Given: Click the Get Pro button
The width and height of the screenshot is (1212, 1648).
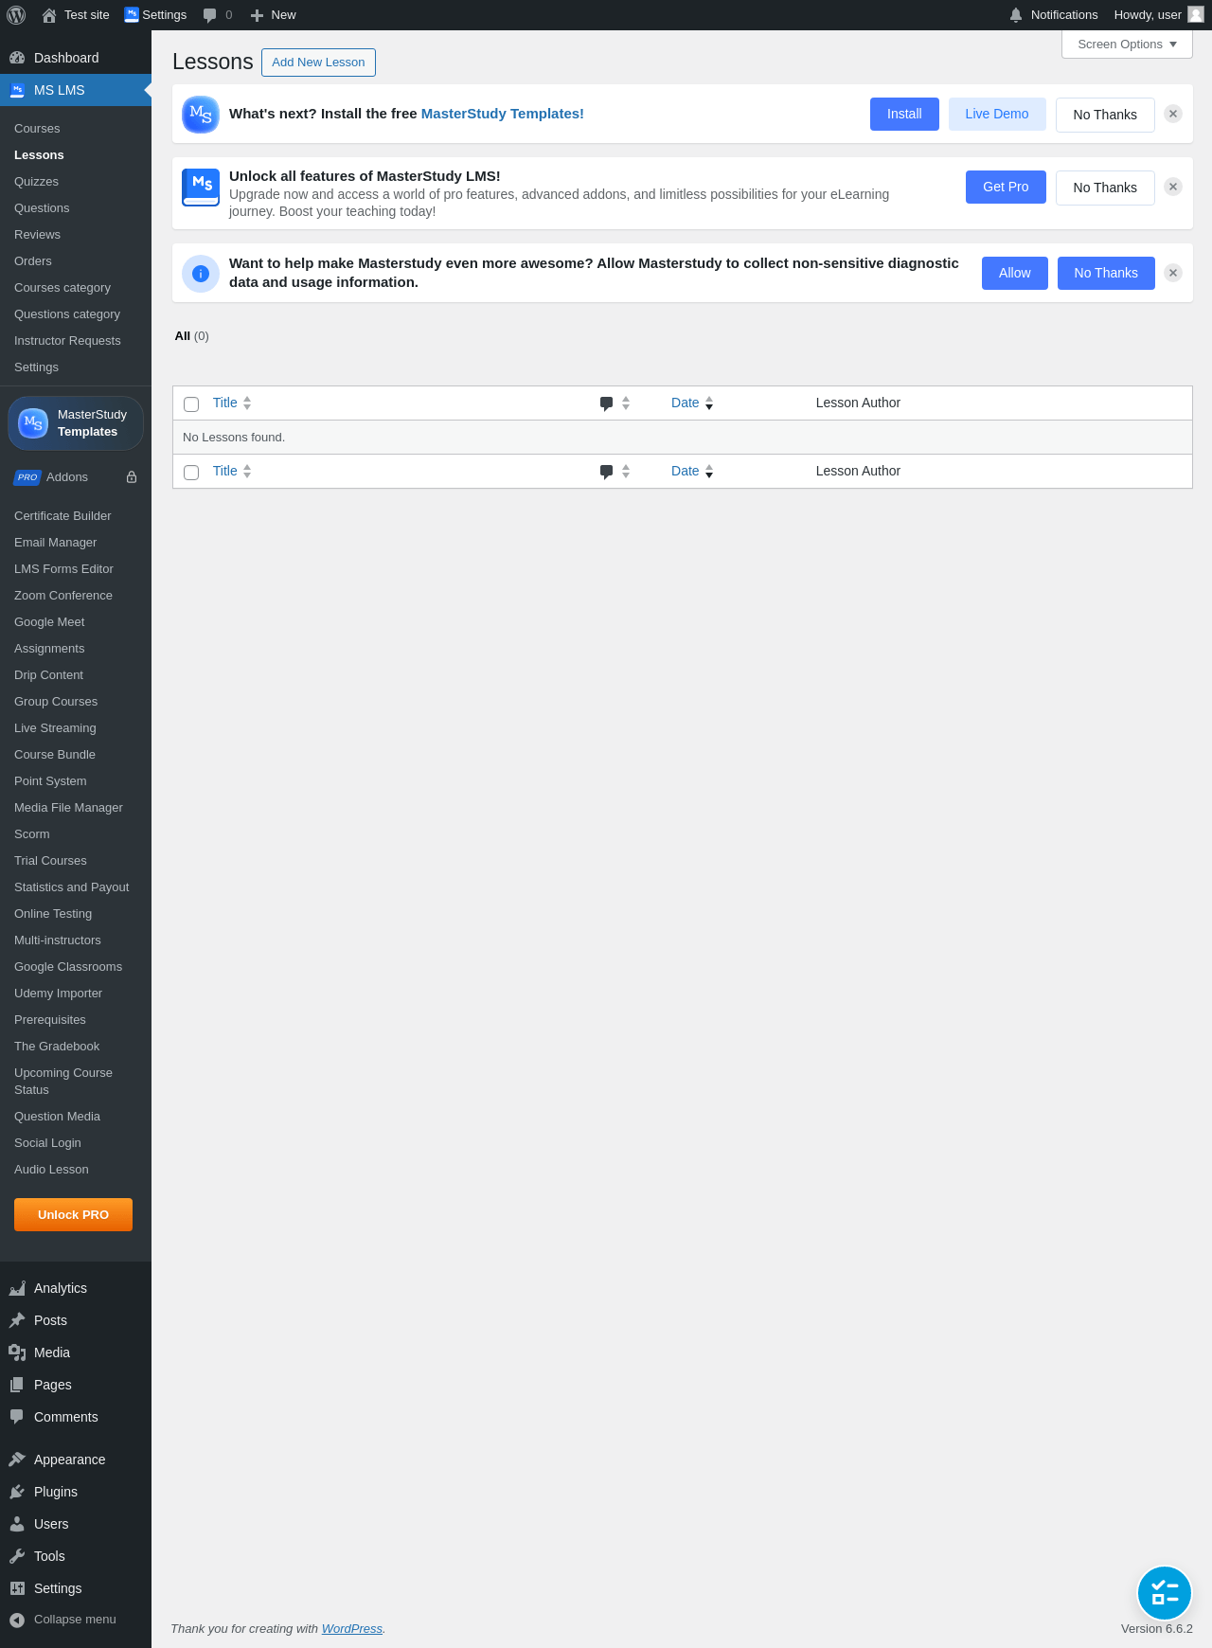Looking at the screenshot, I should [1006, 187].
